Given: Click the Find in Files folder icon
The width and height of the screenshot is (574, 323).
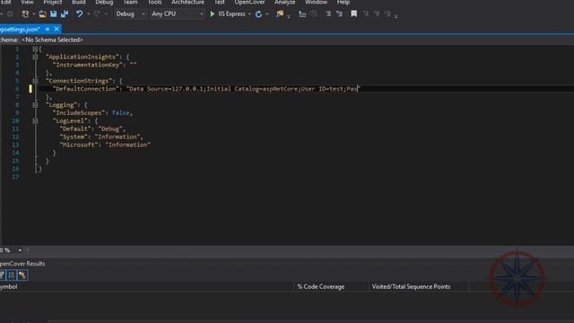Looking at the screenshot, I should pos(280,14).
